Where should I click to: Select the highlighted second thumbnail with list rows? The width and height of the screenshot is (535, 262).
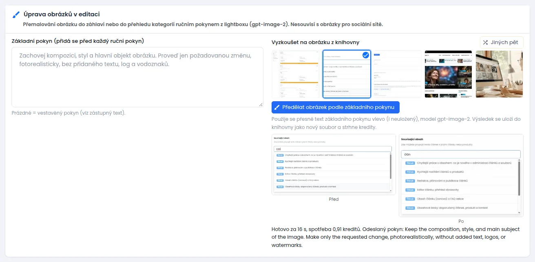tap(346, 74)
